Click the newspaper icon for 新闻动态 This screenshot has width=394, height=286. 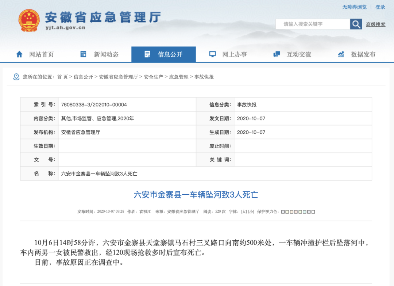[83, 54]
